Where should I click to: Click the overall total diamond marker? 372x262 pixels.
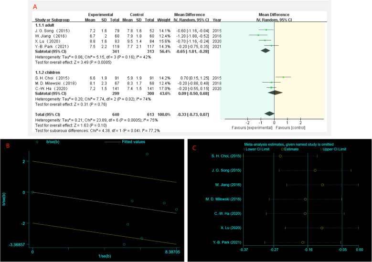click(269, 113)
